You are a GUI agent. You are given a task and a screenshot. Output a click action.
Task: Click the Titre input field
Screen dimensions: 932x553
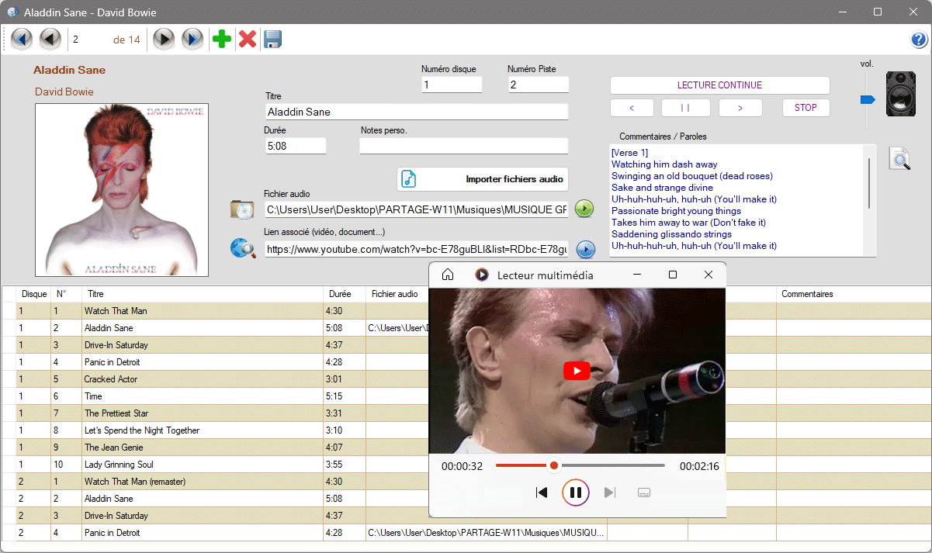pyautogui.click(x=416, y=112)
